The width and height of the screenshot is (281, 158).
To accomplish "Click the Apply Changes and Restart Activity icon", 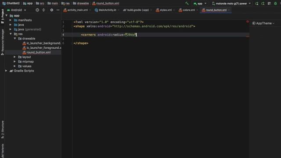I will click(256, 4).
